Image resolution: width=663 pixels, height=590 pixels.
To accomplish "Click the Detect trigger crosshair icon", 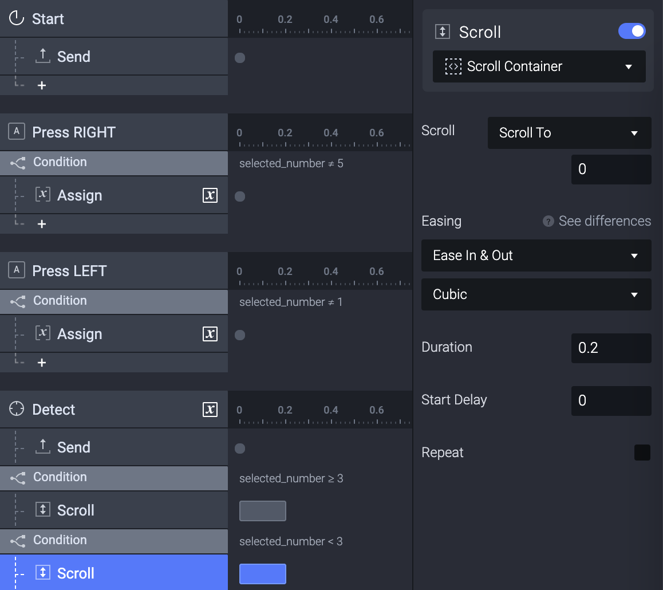I will pyautogui.click(x=17, y=408).
